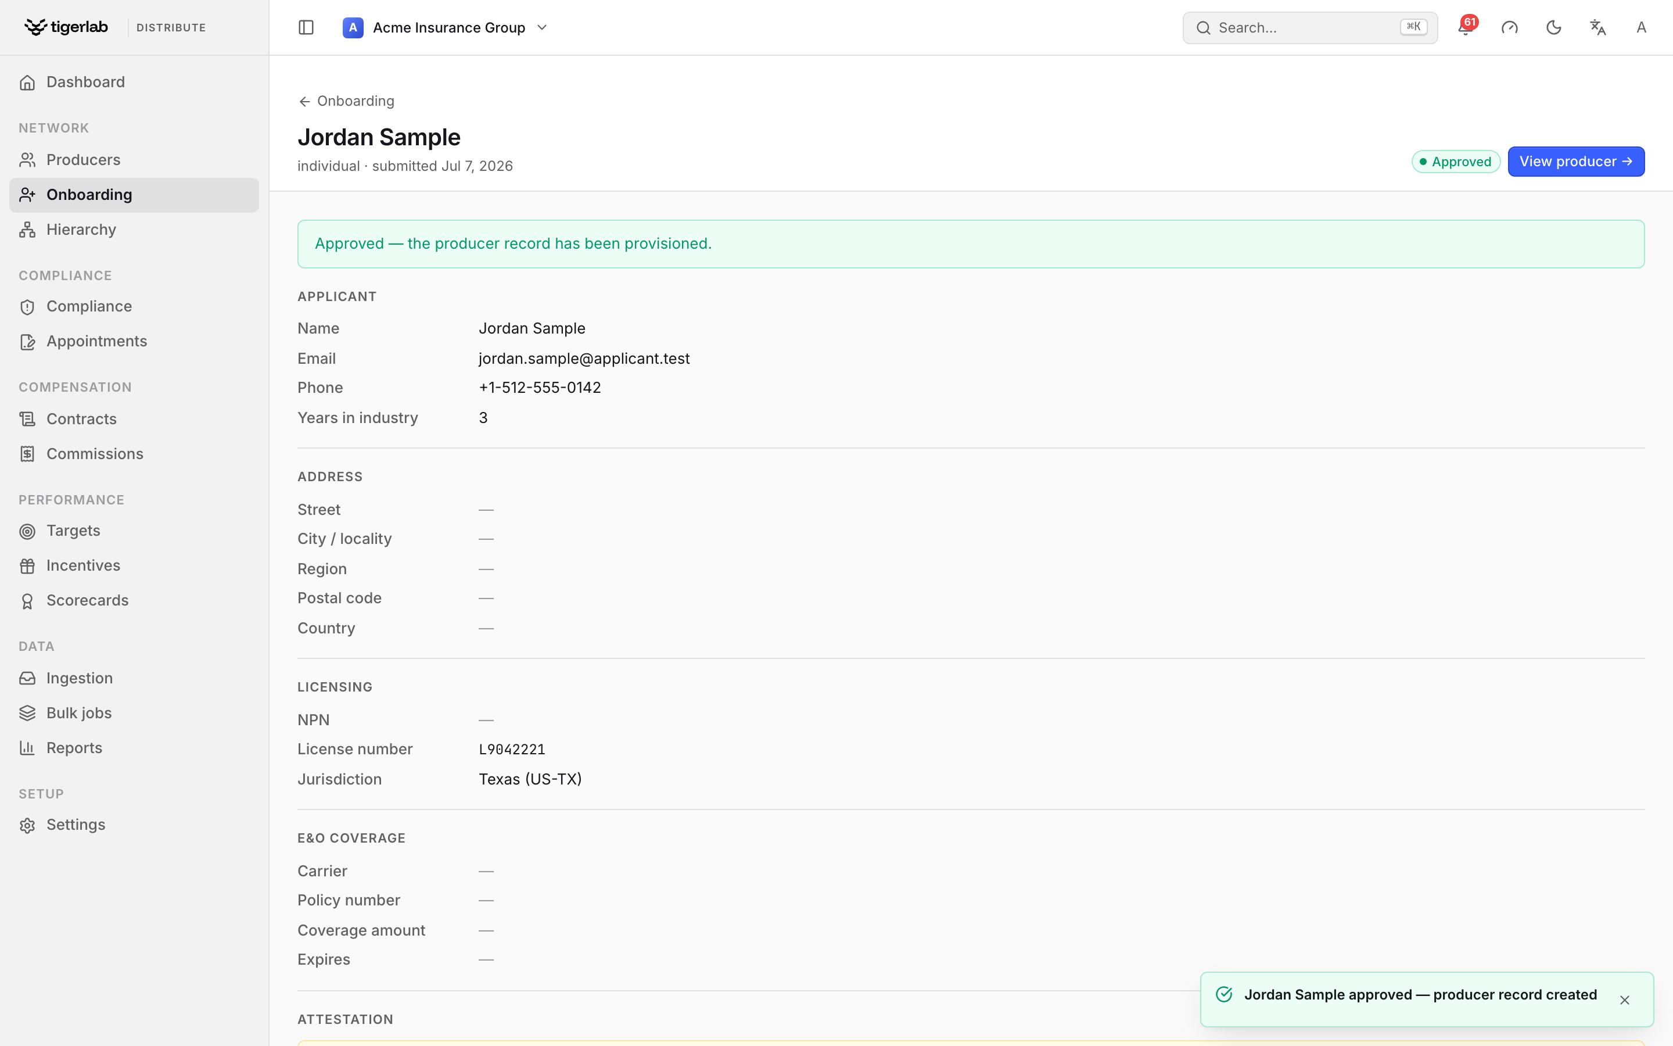Open the language translation icon
Image resolution: width=1673 pixels, height=1046 pixels.
(x=1597, y=28)
